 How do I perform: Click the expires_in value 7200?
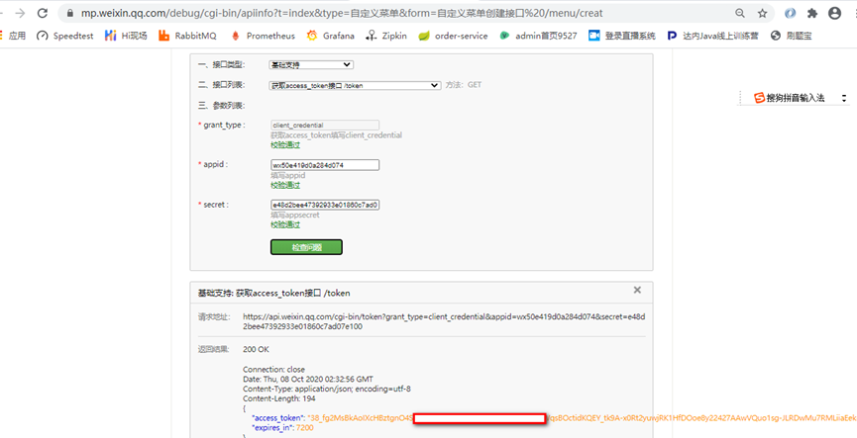click(305, 428)
